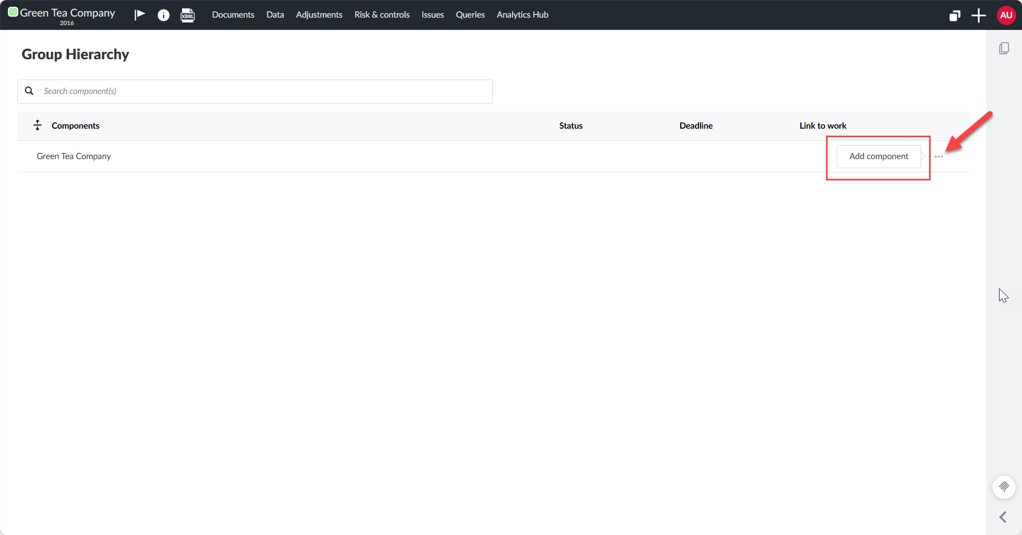Open the Adjustments menu

319,15
